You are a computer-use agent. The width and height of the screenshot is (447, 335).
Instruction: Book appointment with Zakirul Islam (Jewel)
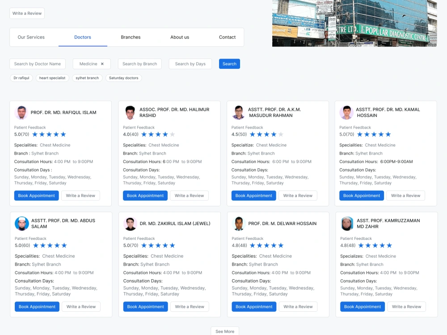tap(145, 306)
